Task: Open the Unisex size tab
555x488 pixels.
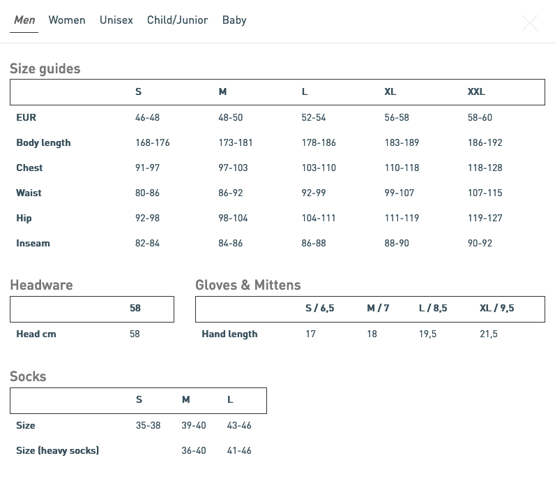Action: pos(116,20)
